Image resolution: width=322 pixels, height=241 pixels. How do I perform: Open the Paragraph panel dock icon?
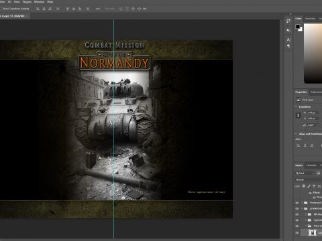coord(288,46)
